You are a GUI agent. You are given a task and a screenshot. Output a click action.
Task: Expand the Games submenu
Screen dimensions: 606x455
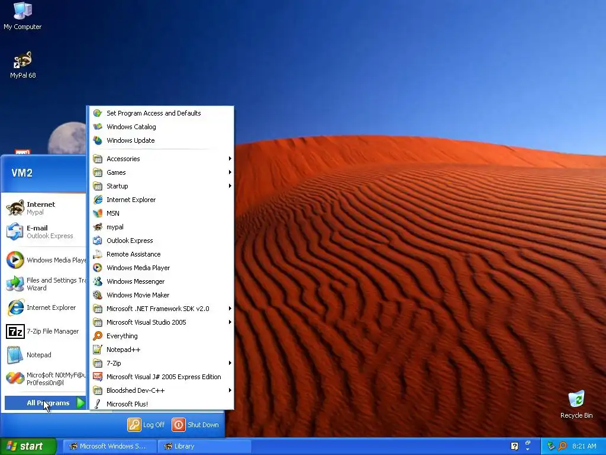coord(162,172)
